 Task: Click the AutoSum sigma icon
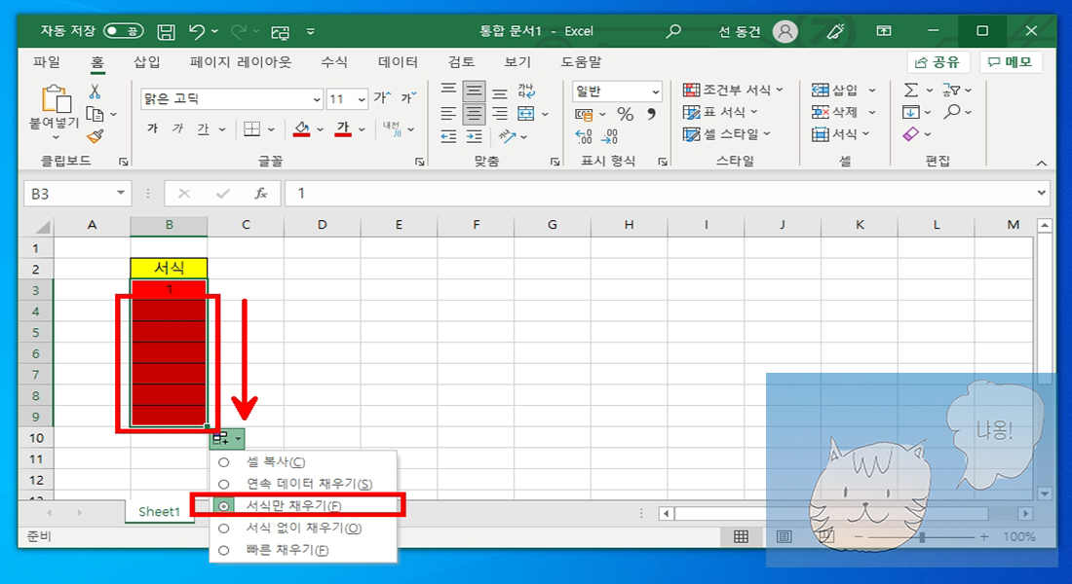pos(910,90)
